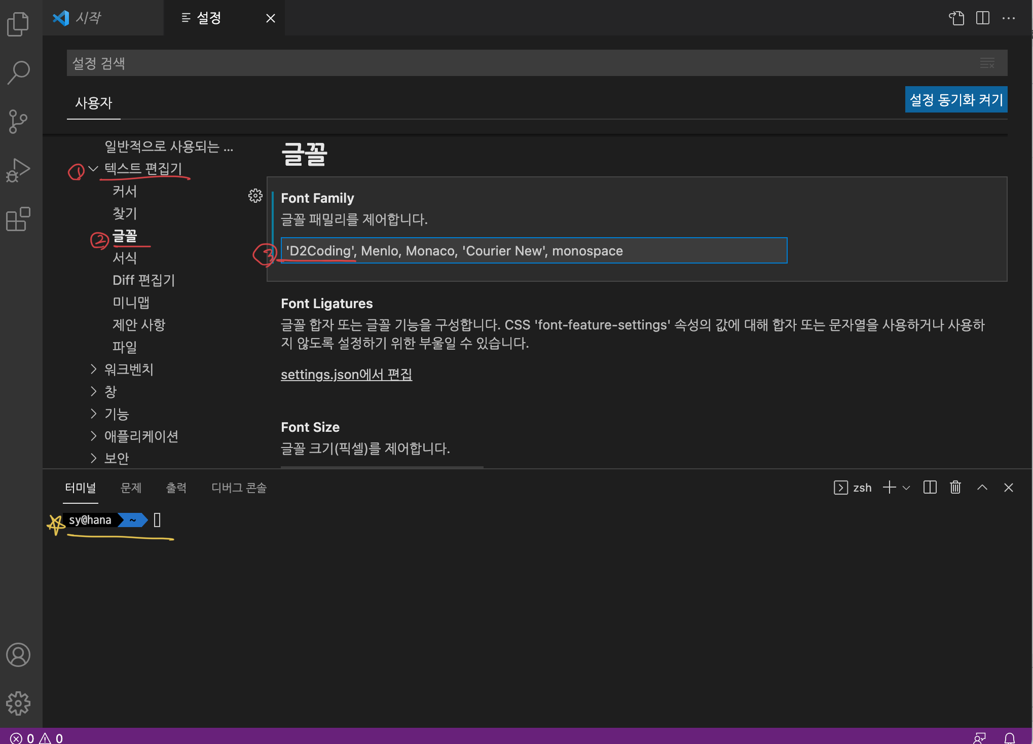Image resolution: width=1033 pixels, height=744 pixels.
Task: Select the 설정 editor tab
Action: point(224,18)
